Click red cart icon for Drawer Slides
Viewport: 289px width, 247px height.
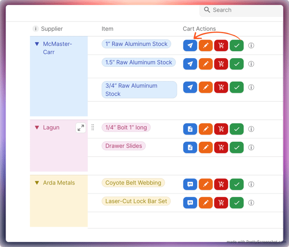pyautogui.click(x=221, y=147)
